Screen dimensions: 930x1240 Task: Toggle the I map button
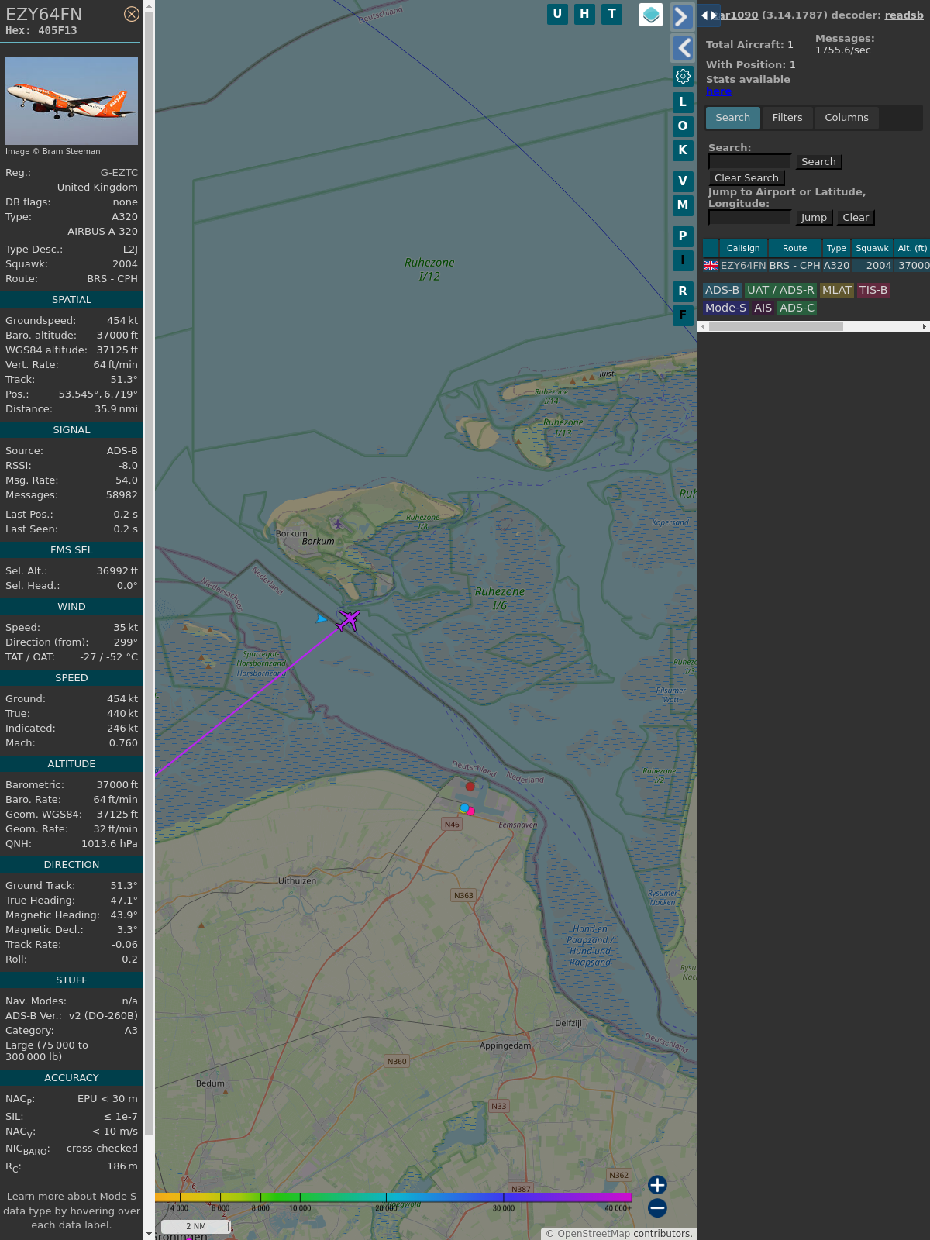(x=683, y=260)
